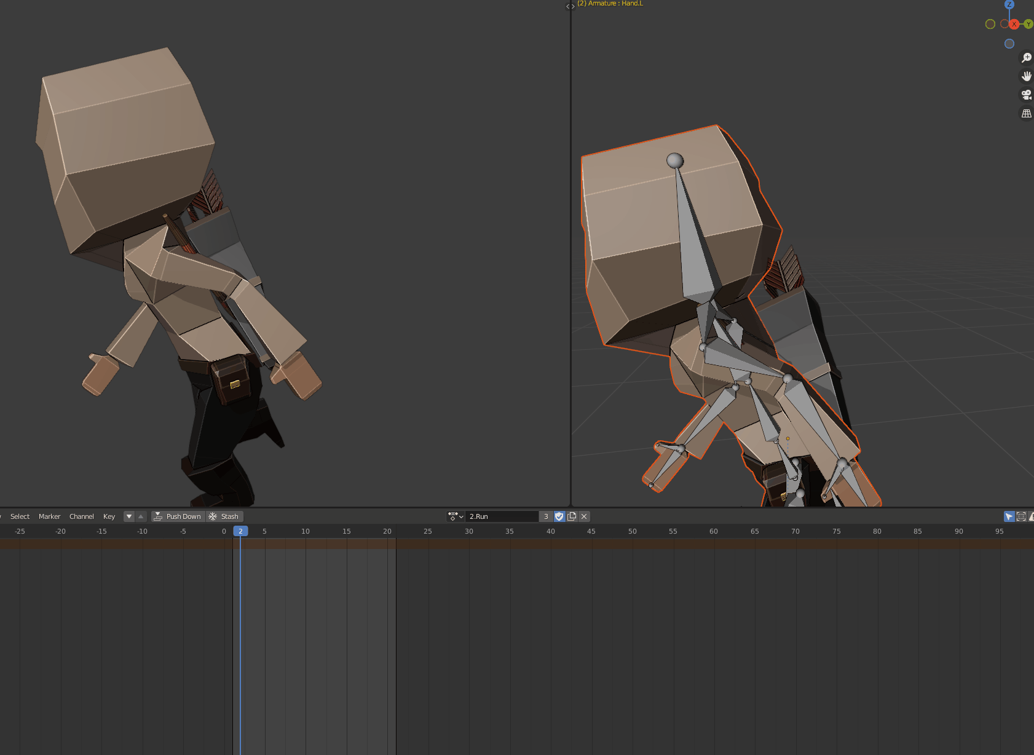
Task: Open the dropdown arrow next to Key menu
Action: click(128, 516)
